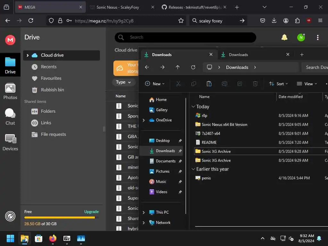The image size is (328, 246).
Task: Open Photos in MEGA sidebar
Action: tap(10, 91)
